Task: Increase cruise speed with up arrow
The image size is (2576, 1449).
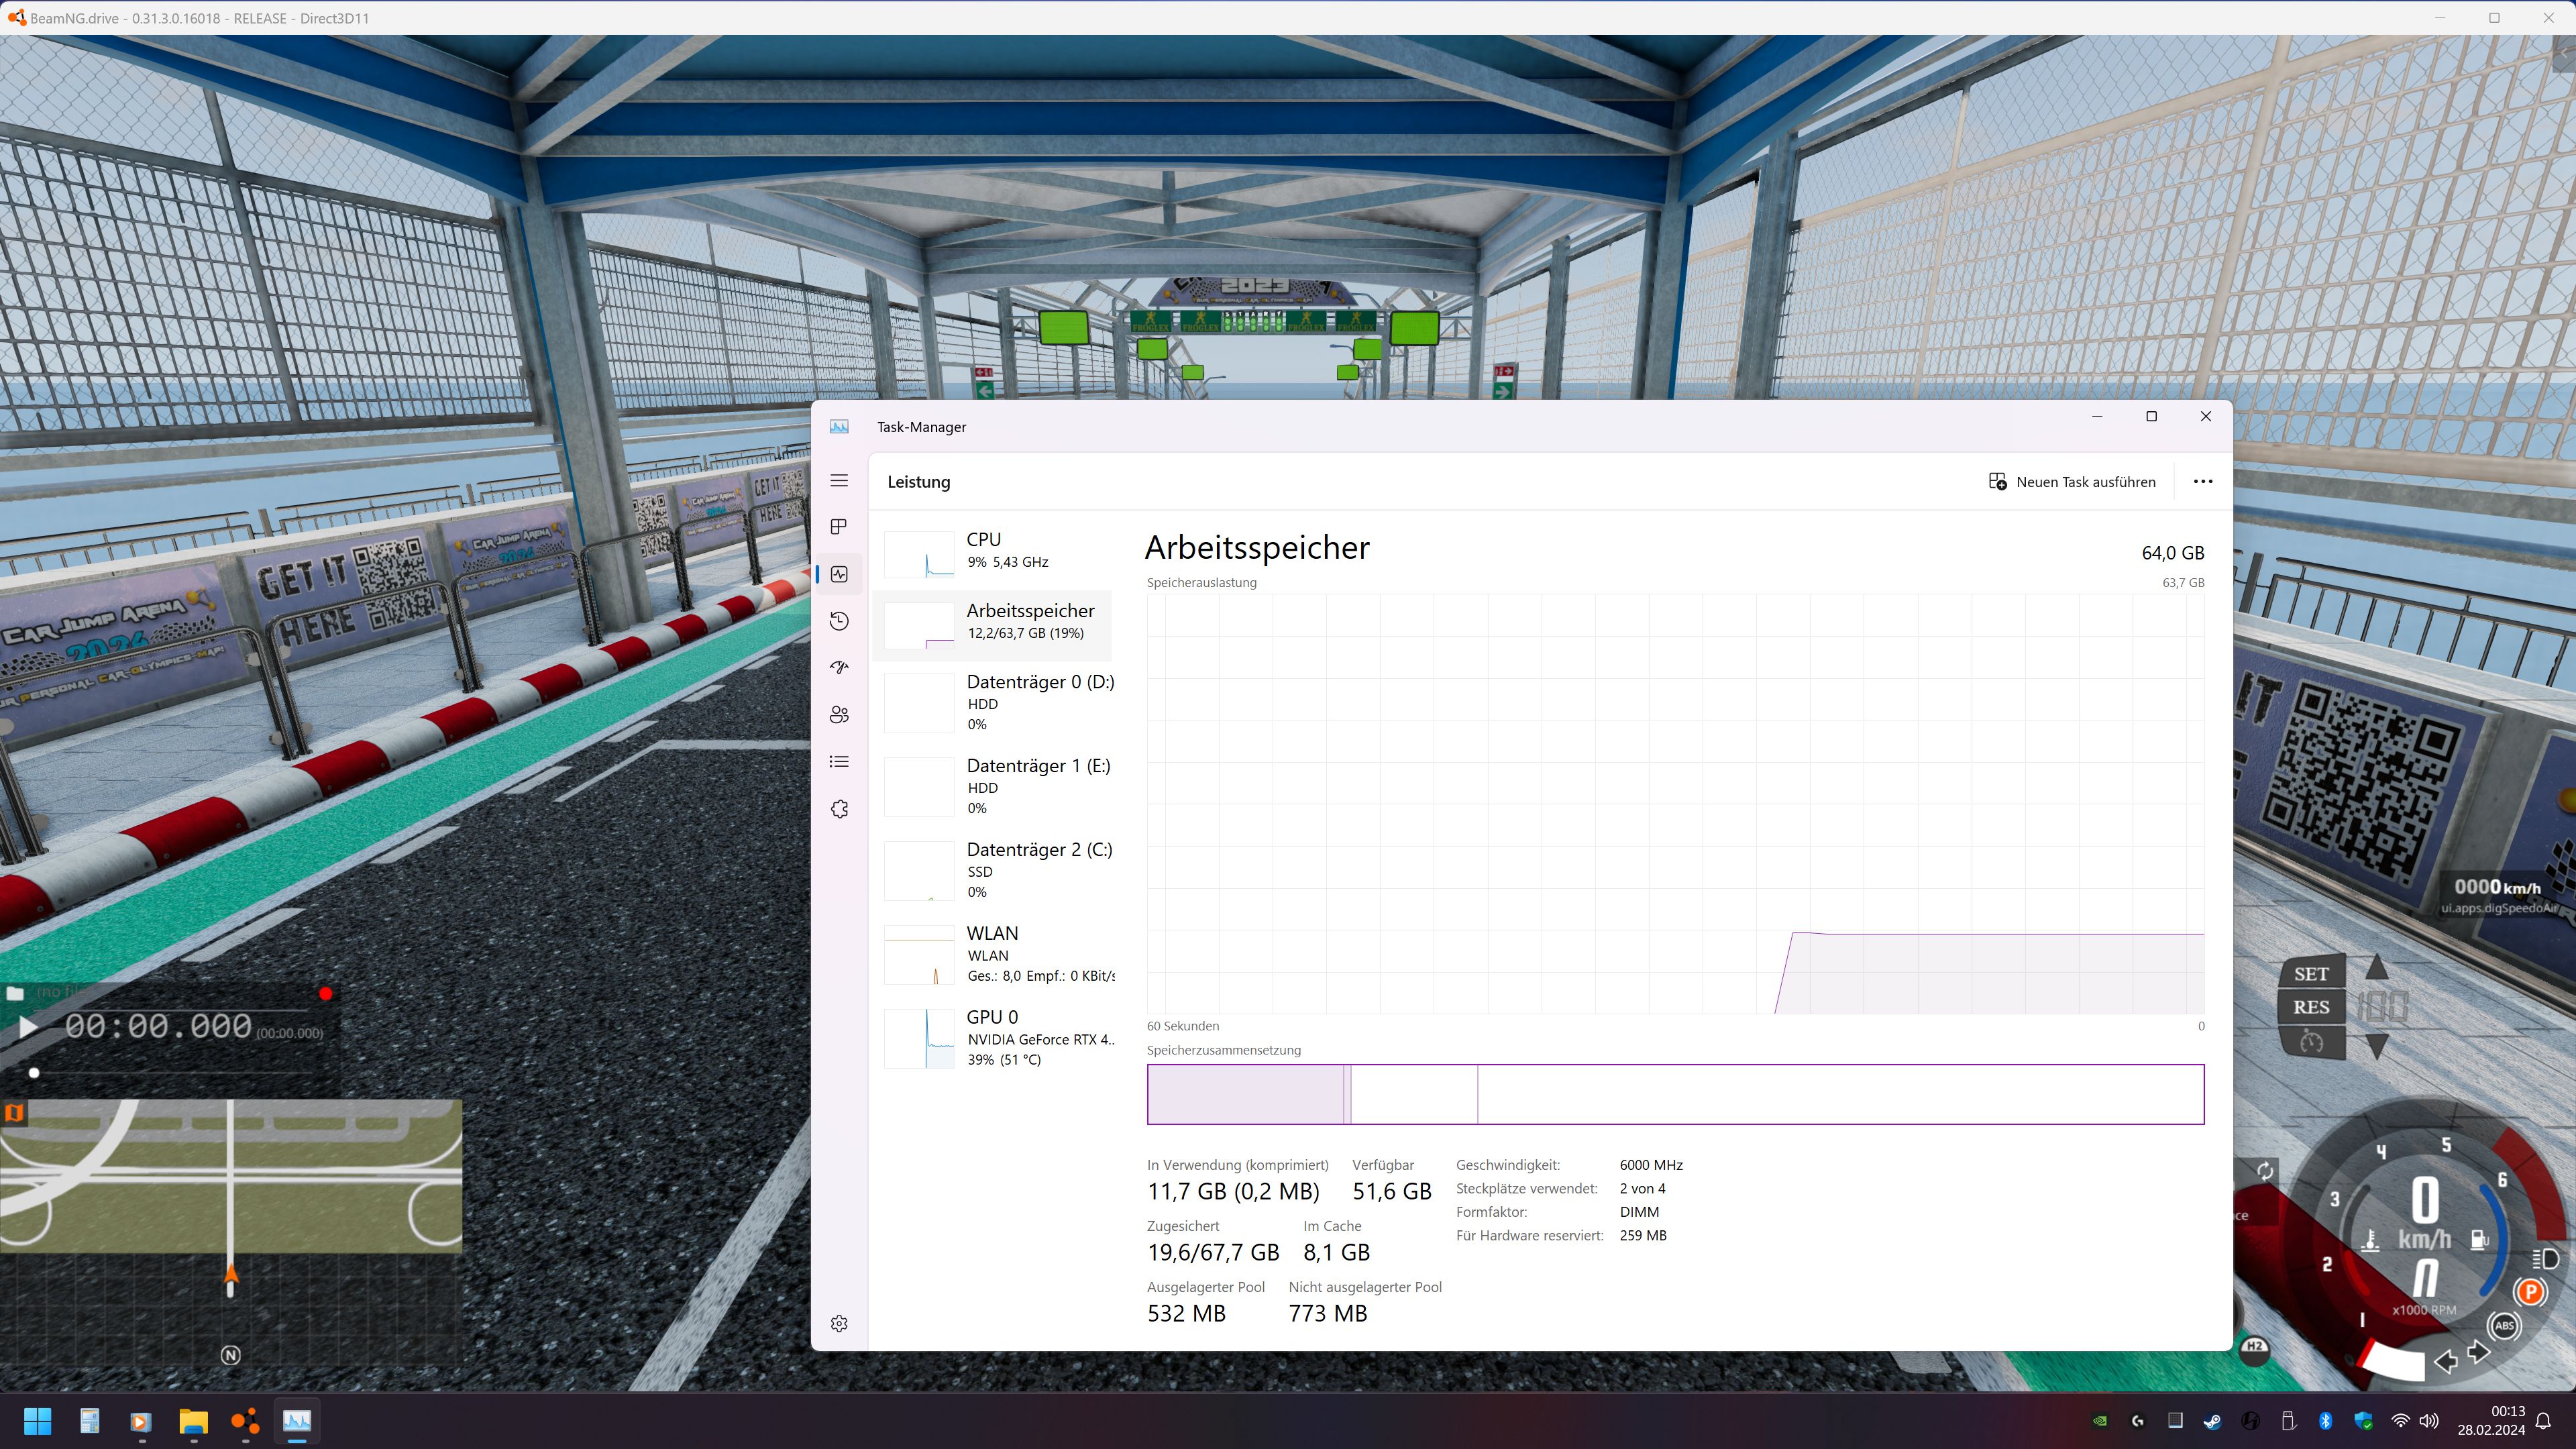Action: tap(2377, 968)
